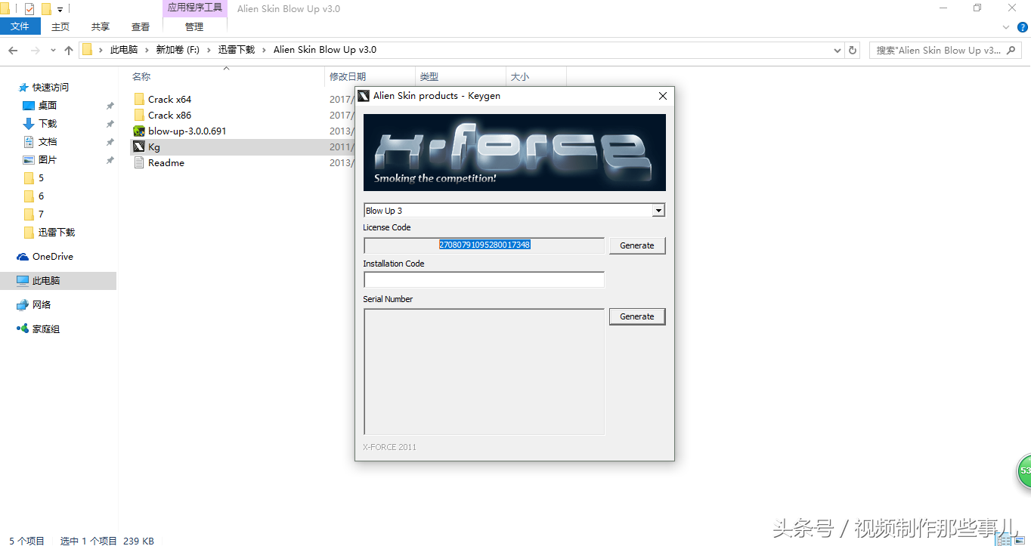Viewport: 1031px width, 546px height.
Task: Open Explorer help with the blue question icon
Action: point(1023,26)
